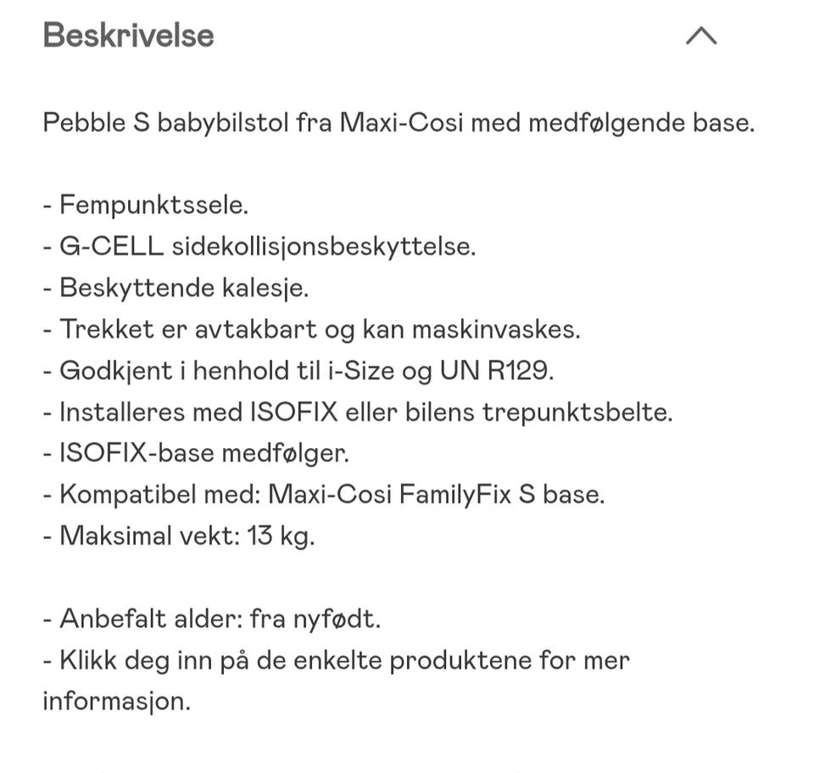Collapse the Beskrivelse section using chevron arrow
This screenshot has width=814, height=773.
701,36
